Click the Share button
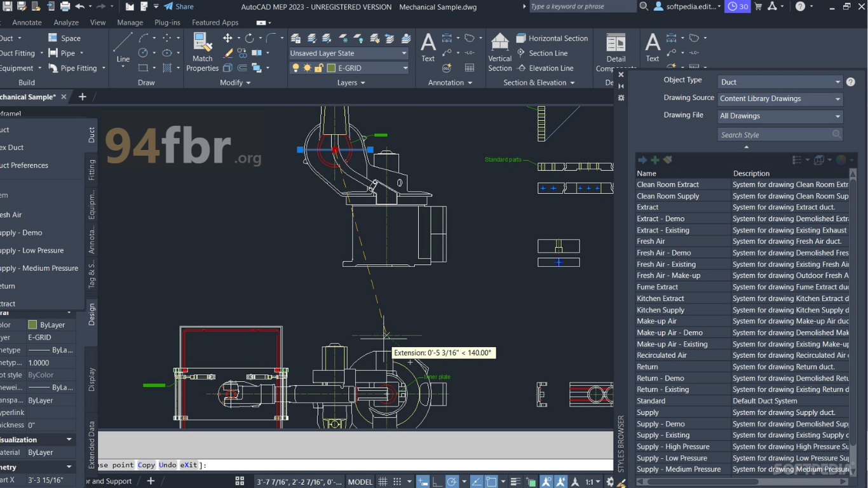 (179, 6)
